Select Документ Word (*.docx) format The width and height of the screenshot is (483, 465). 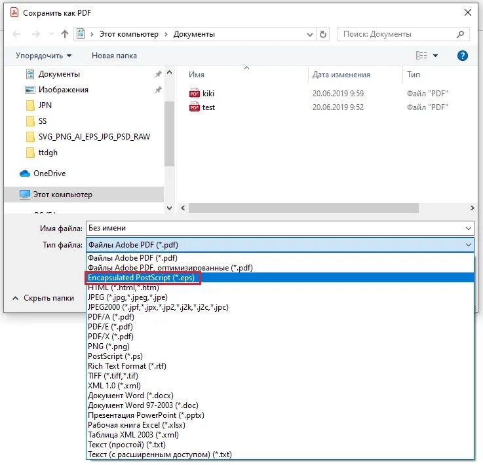pos(280,396)
